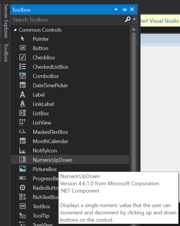Image resolution: width=180 pixels, height=226 pixels.
Task: Select the CheckedListBox control icon
Action: 23,67
